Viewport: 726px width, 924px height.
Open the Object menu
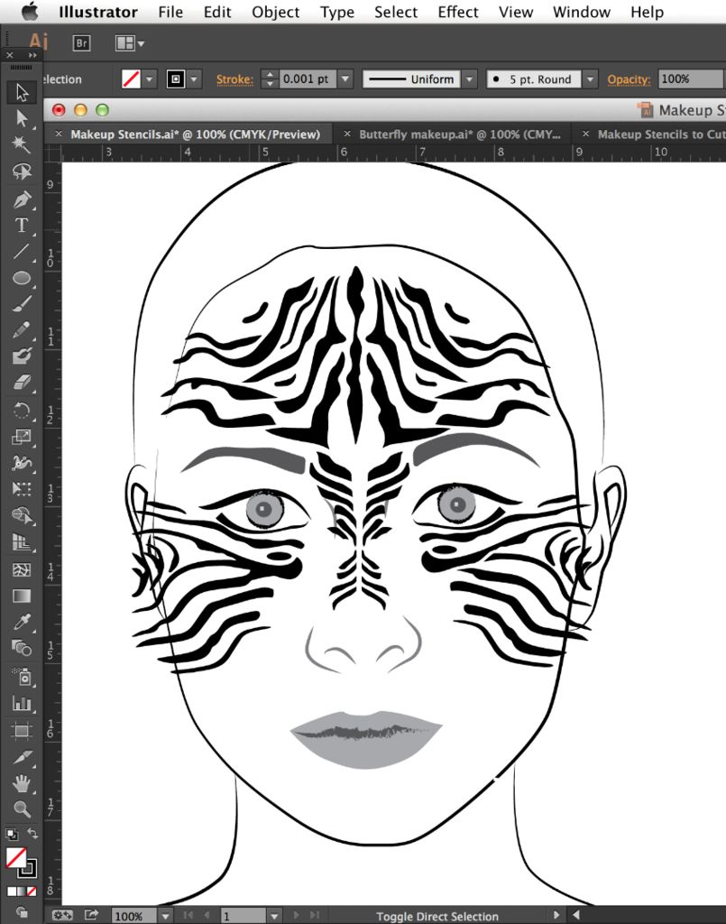point(275,12)
